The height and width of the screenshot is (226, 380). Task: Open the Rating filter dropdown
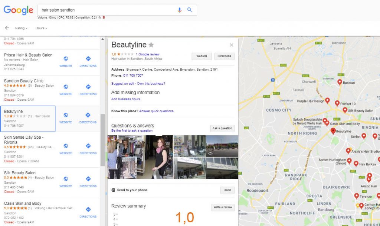21,28
